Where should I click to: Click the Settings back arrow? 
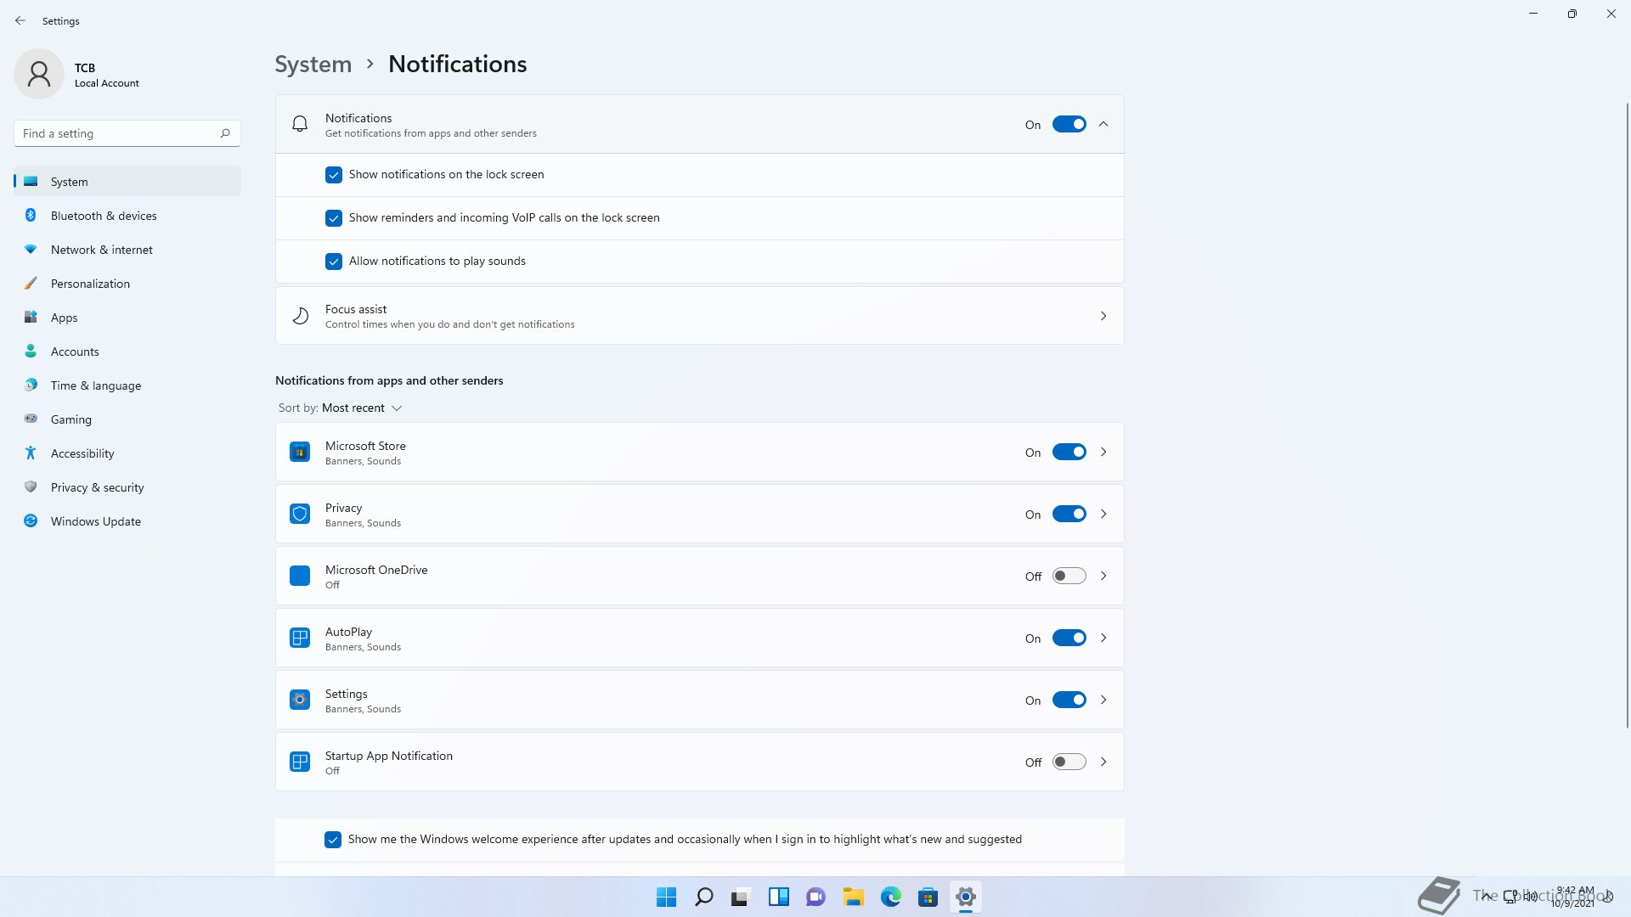pyautogui.click(x=20, y=20)
